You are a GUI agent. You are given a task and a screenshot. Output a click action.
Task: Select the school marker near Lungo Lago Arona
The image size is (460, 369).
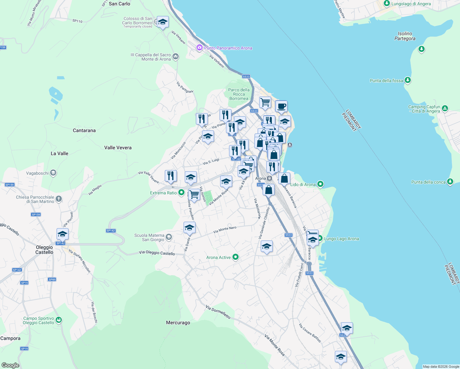point(313,239)
